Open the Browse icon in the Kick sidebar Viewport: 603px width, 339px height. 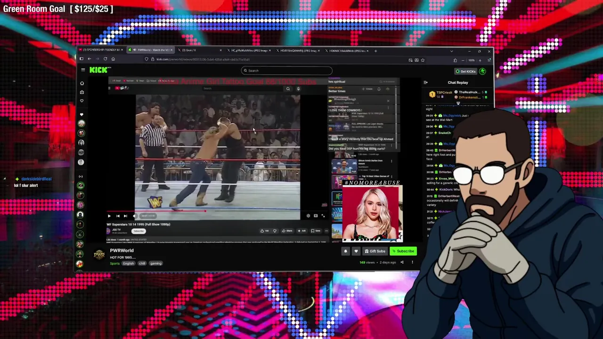point(82,92)
